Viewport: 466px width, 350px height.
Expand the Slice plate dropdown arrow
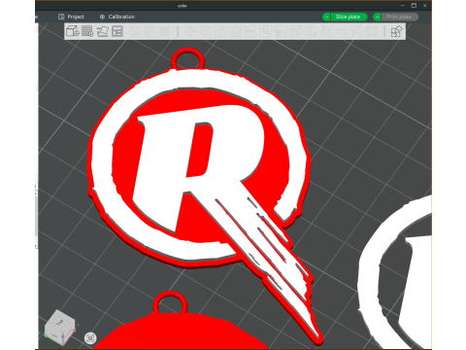(326, 17)
